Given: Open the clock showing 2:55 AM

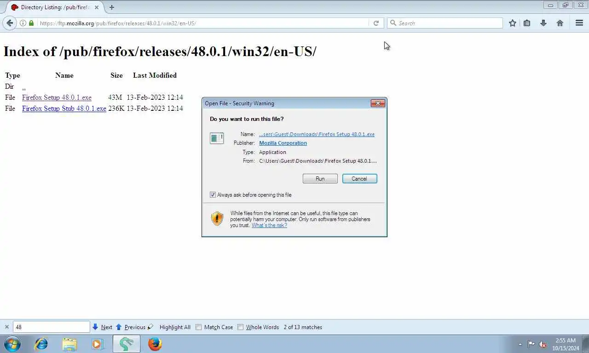Looking at the screenshot, I should 566,344.
